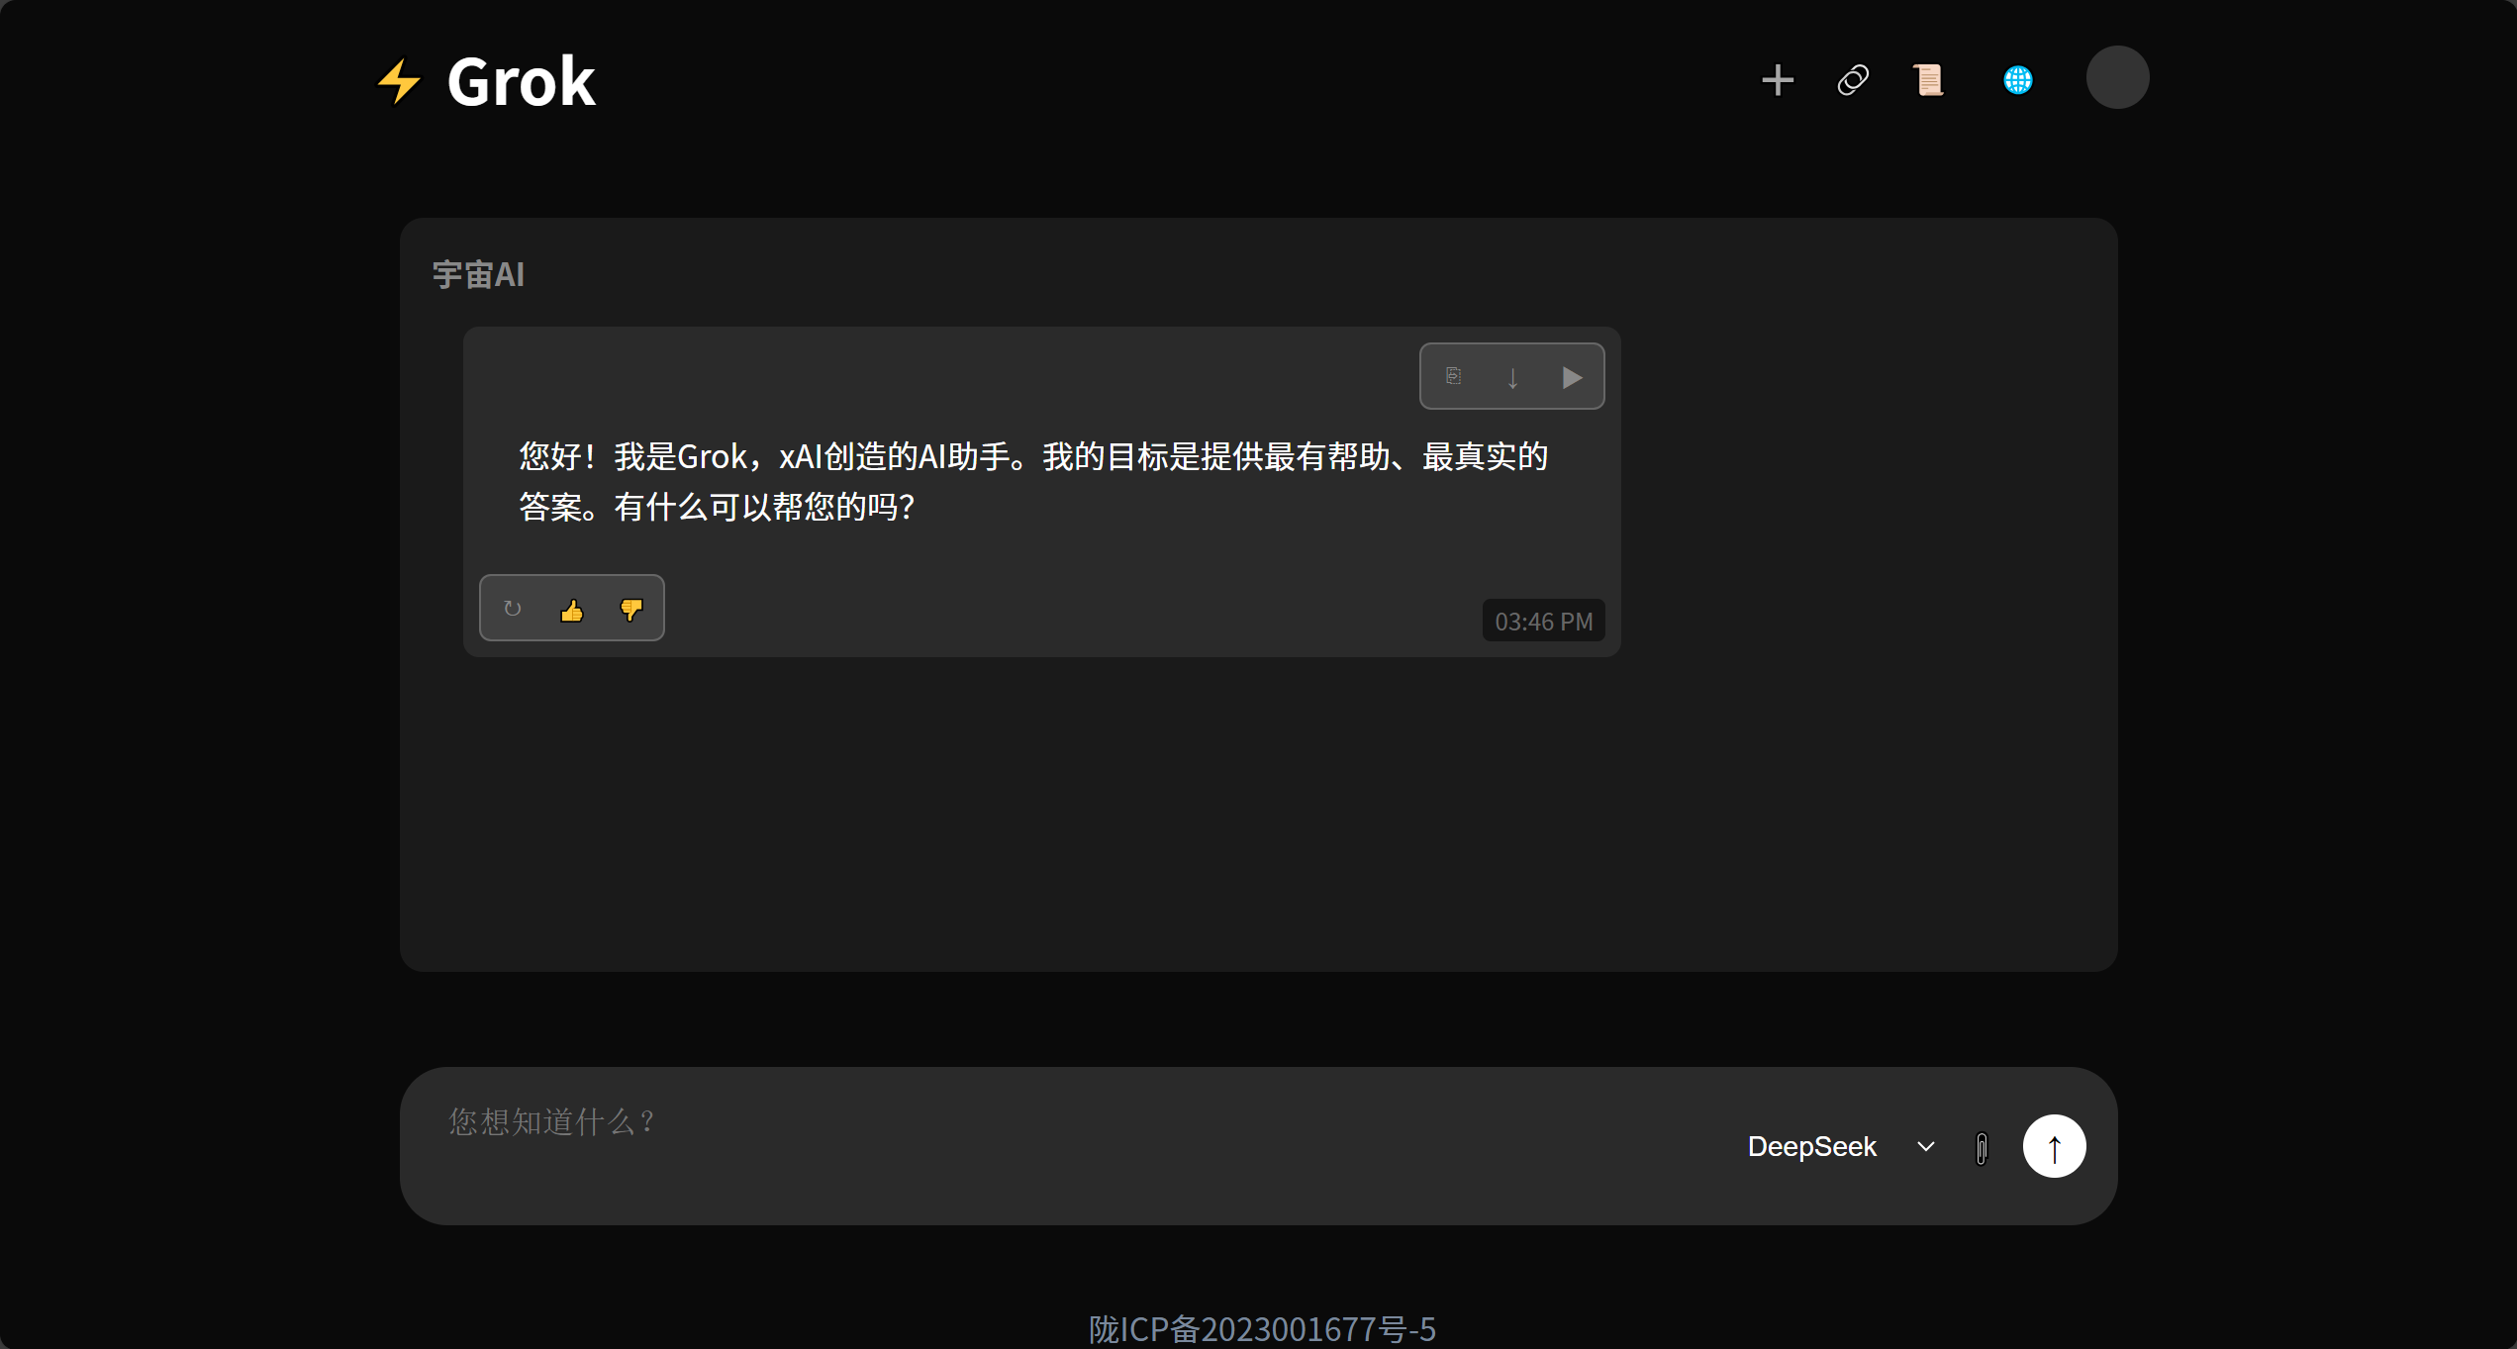2517x1349 pixels.
Task: Click the down arrow download icon
Action: point(1512,377)
